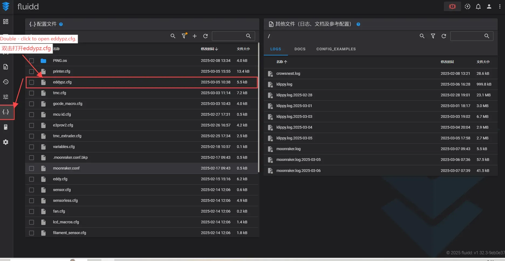Viewport: 505px width, 261px height.
Task: Open the Settings gear in sidebar
Action: click(x=6, y=142)
